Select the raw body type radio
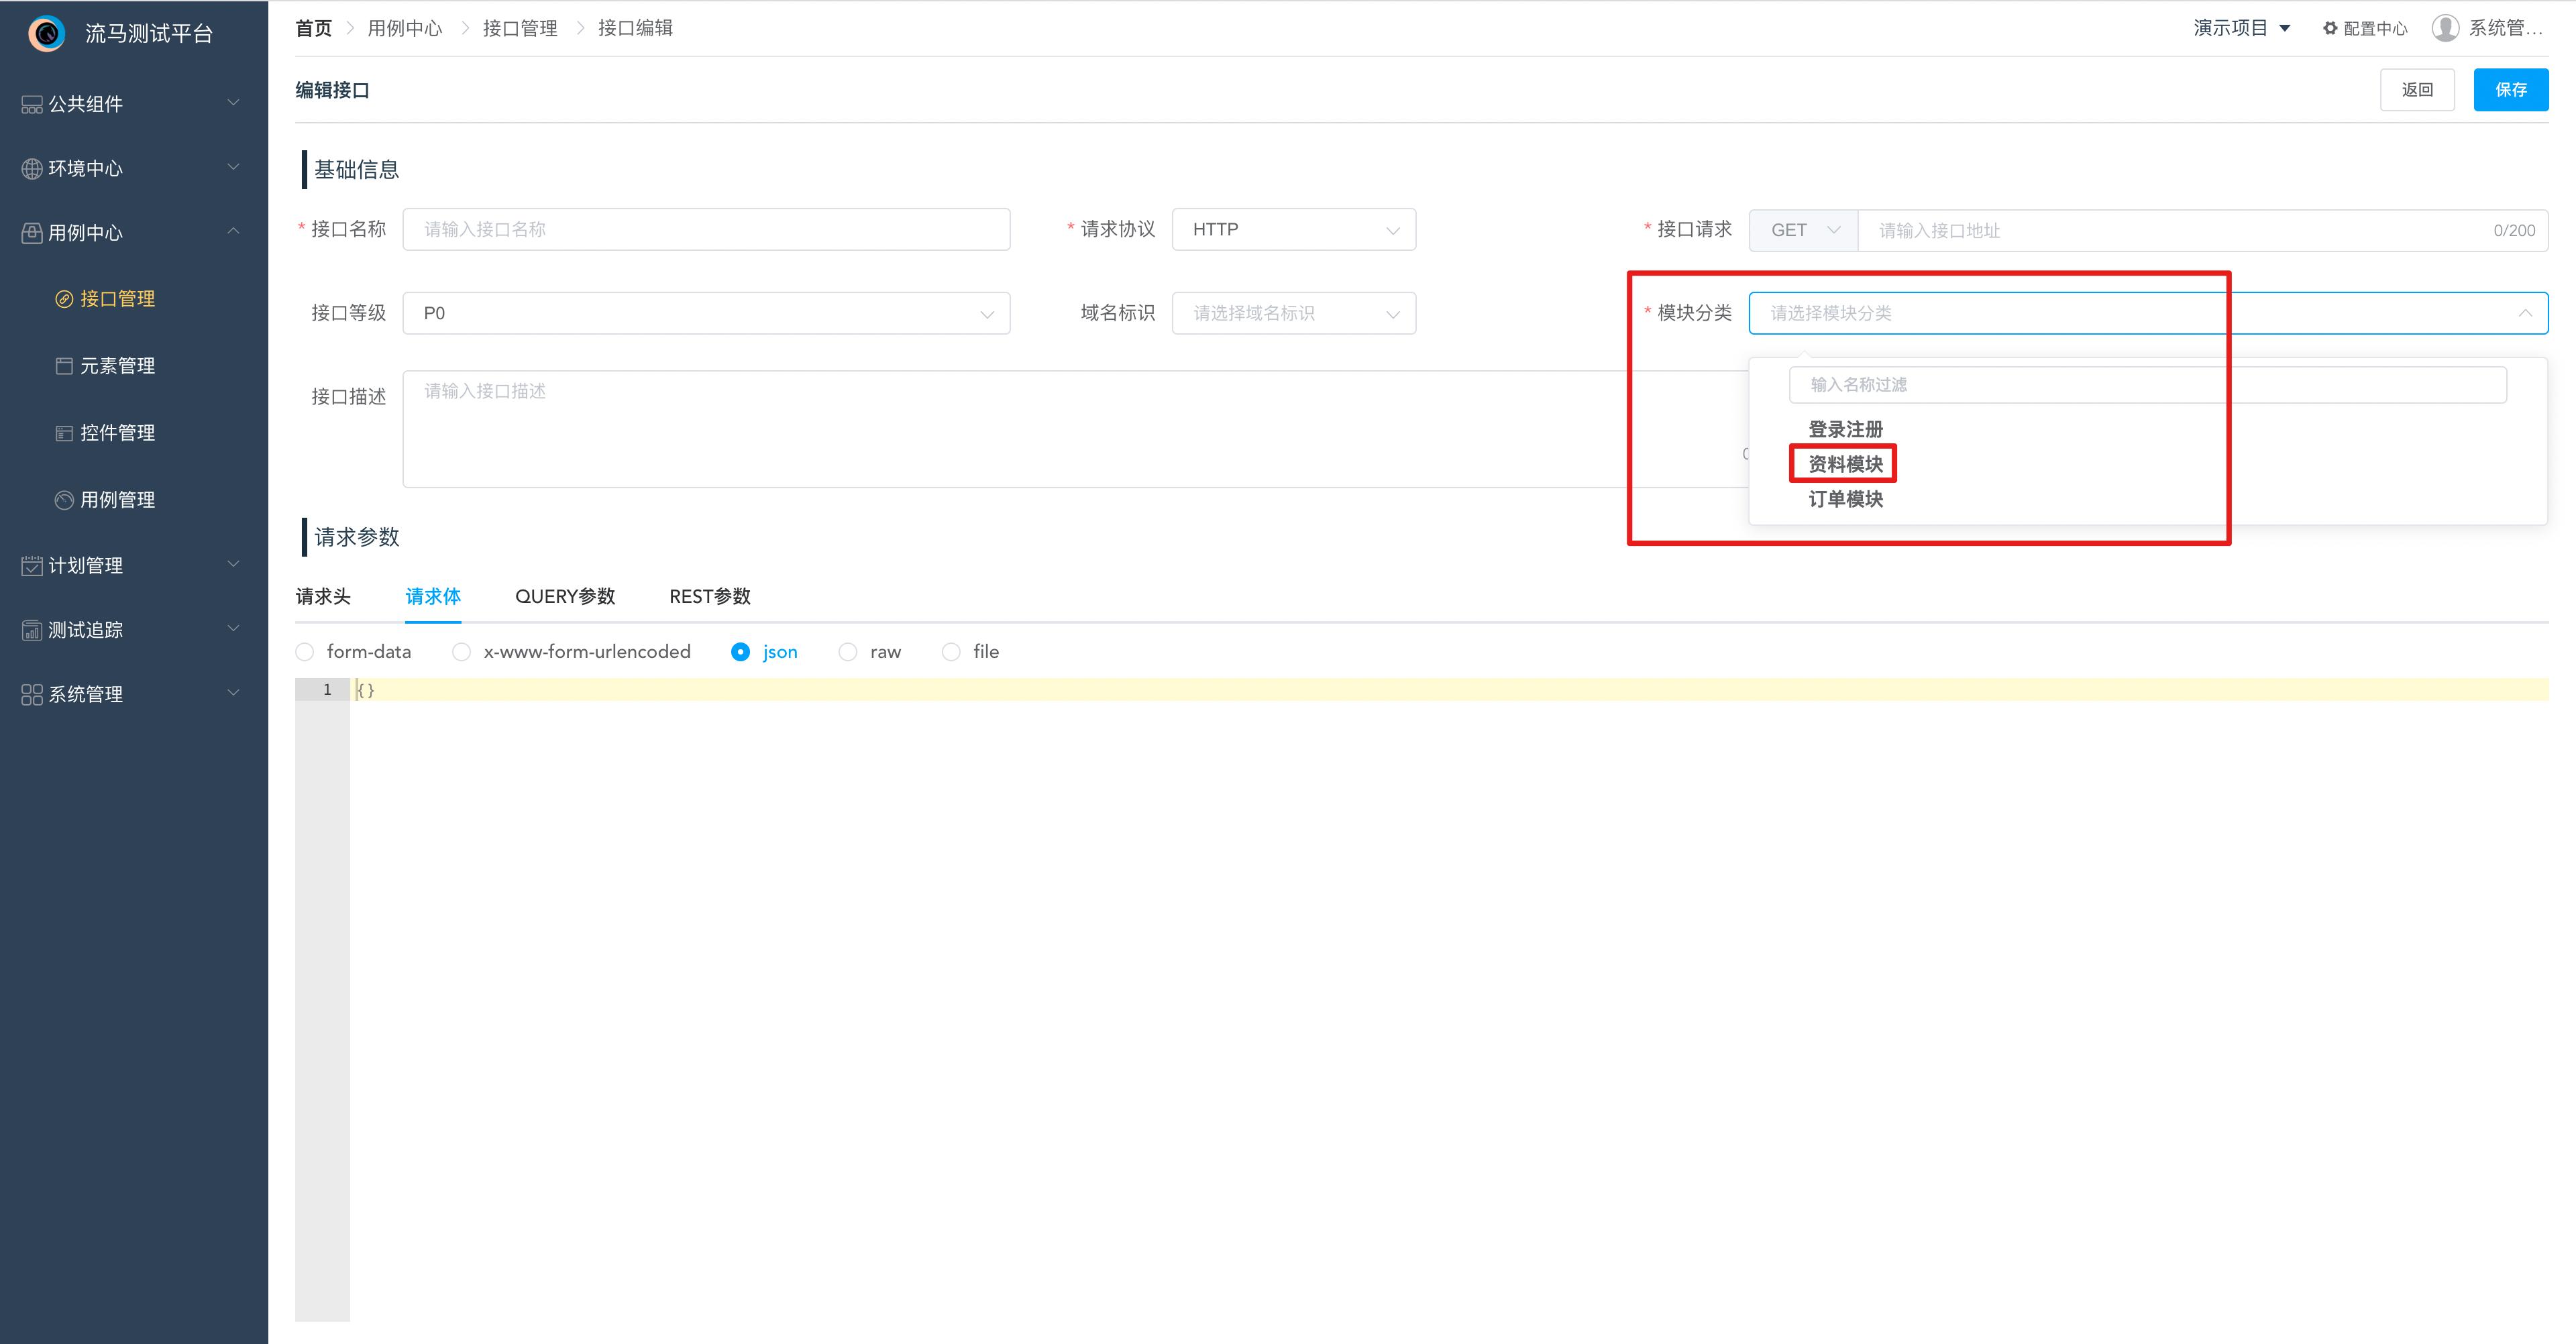Image resolution: width=2576 pixels, height=1344 pixels. tap(848, 652)
